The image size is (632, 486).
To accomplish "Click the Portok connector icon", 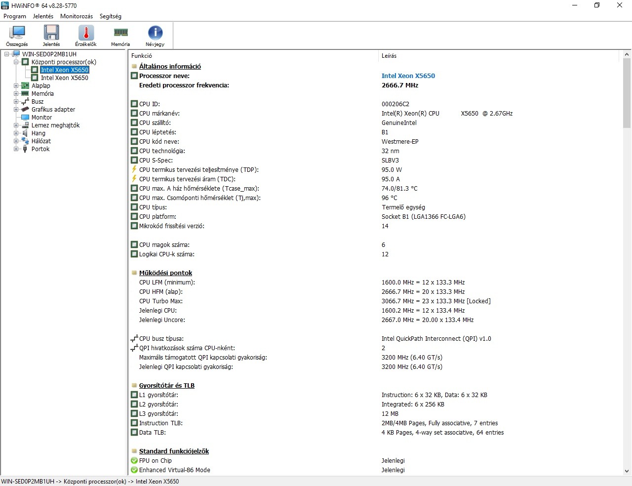I will (25, 149).
